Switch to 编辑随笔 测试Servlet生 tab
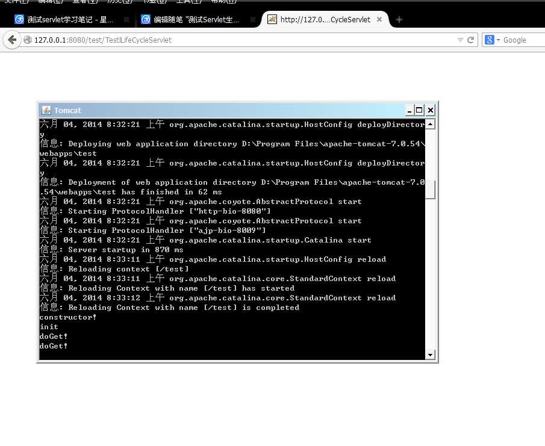 [196, 19]
